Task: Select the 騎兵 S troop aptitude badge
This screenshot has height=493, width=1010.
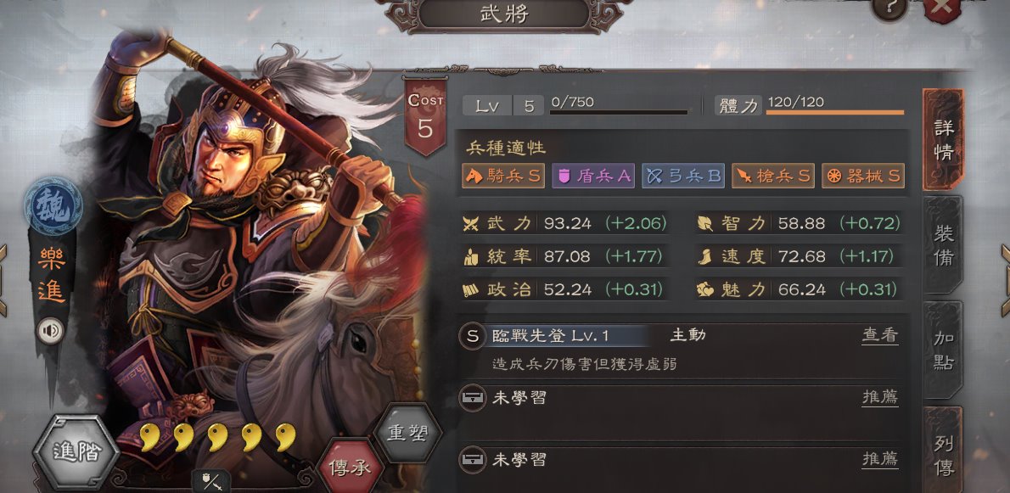Action: pos(503,176)
